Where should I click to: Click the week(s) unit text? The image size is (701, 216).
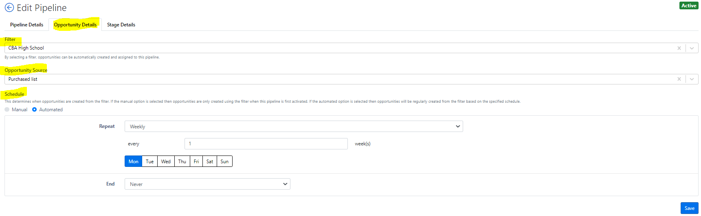pos(363,144)
